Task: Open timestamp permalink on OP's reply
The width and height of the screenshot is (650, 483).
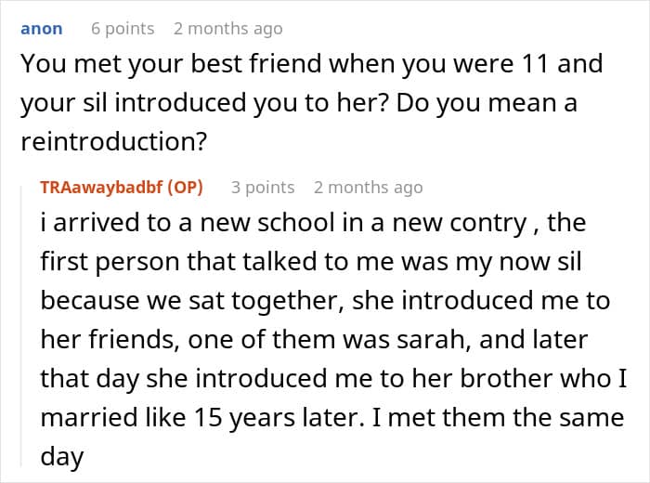Action: click(368, 188)
